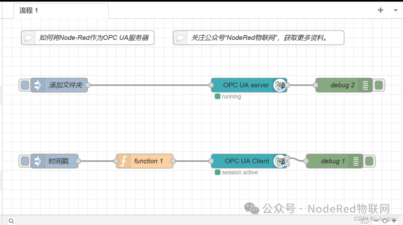Select the function 1 node
The width and height of the screenshot is (403, 225).
[145, 161]
